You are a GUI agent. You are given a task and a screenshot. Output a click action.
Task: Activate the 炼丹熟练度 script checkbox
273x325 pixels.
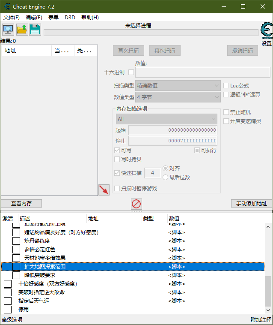point(16,241)
